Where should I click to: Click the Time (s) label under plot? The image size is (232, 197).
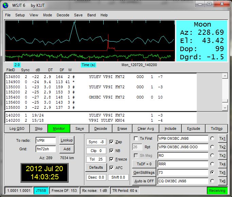coord(88,65)
